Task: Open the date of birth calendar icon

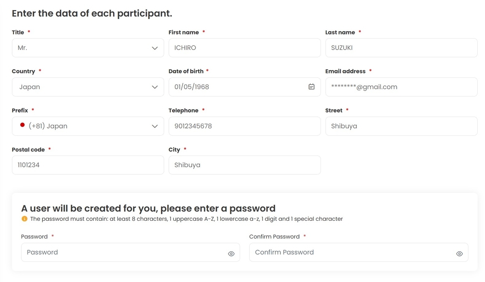Action: (x=311, y=87)
